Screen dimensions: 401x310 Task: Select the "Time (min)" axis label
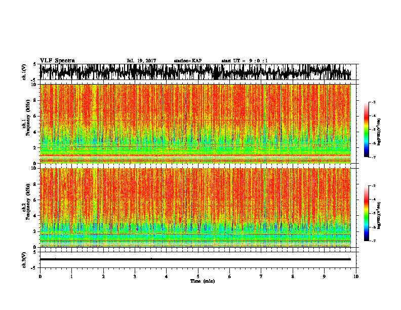pos(203,281)
